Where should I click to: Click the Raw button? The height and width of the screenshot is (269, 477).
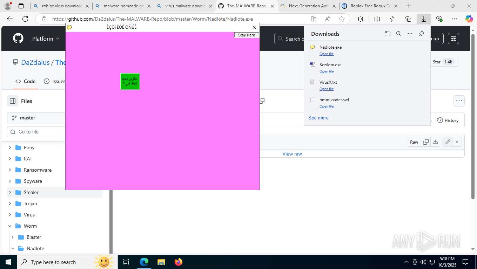tap(414, 142)
